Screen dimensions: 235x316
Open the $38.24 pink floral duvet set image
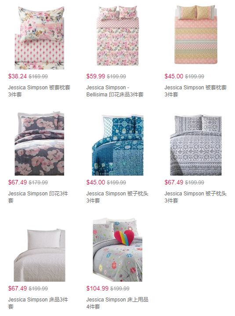coord(40,37)
